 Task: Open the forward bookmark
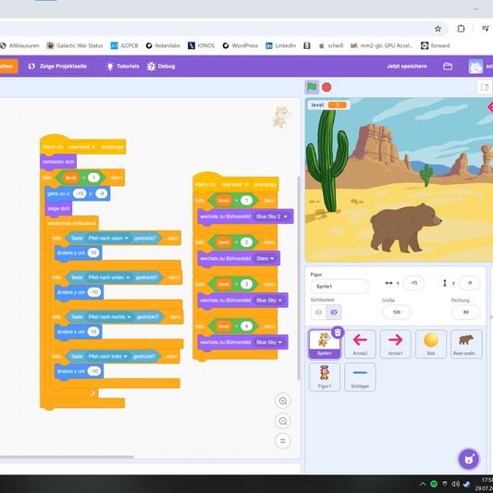click(436, 45)
